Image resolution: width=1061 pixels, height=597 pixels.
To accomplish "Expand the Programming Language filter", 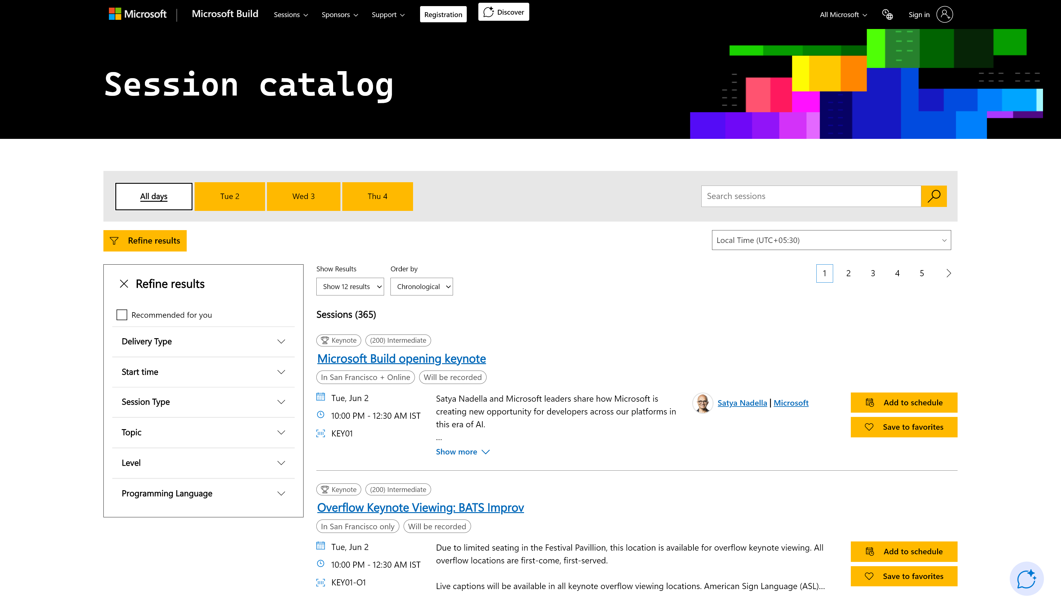I will (x=203, y=493).
